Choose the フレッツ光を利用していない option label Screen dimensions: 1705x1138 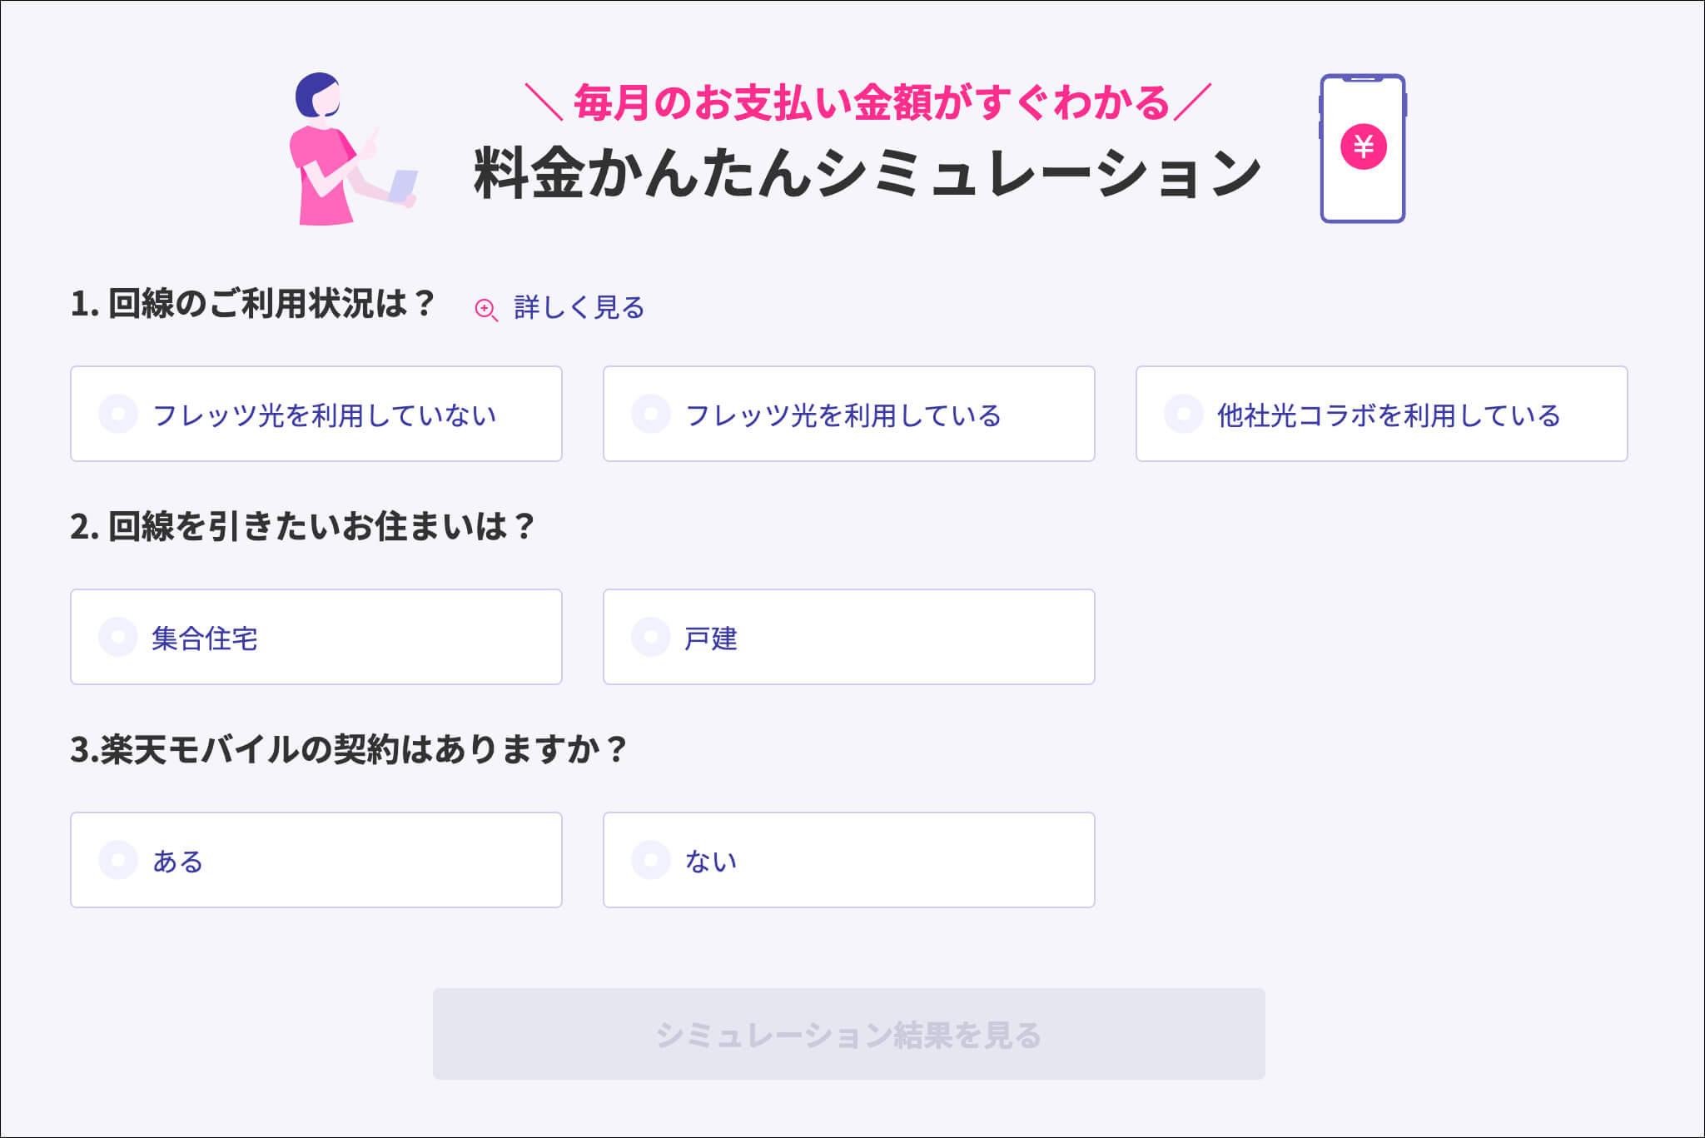[x=325, y=415]
